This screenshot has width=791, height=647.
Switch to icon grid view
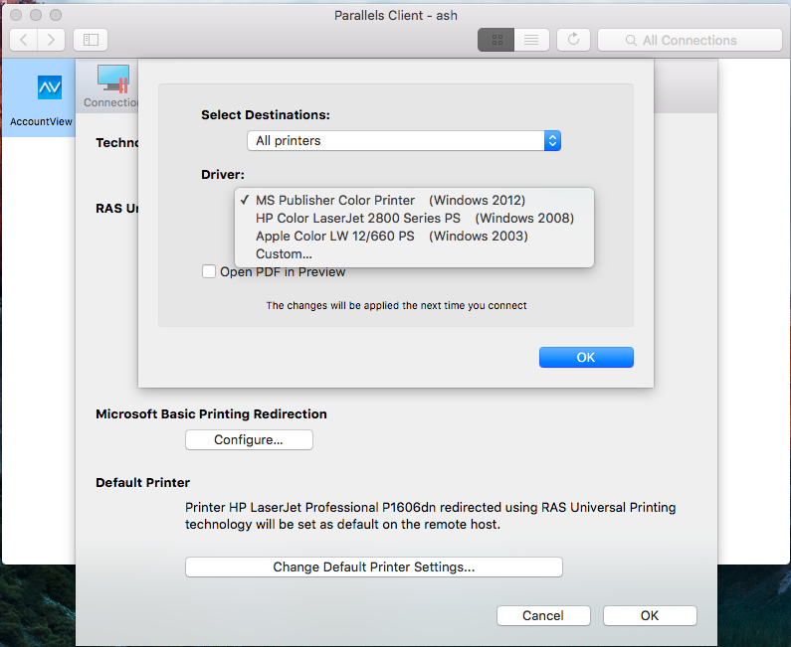[x=496, y=40]
